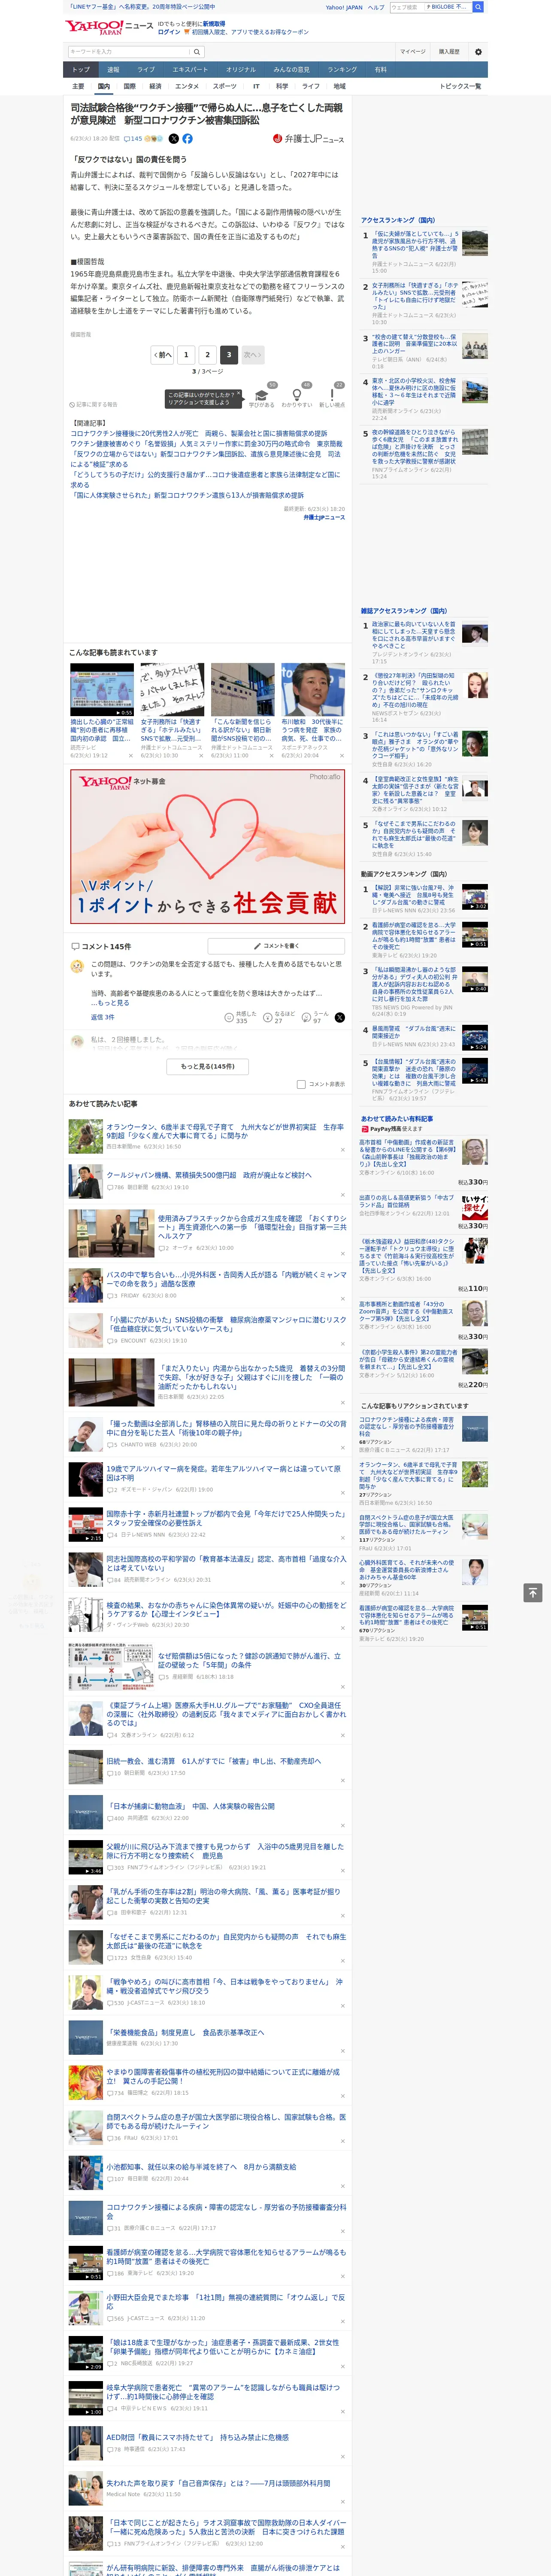Open the ヘルプ link in header

[x=376, y=7]
